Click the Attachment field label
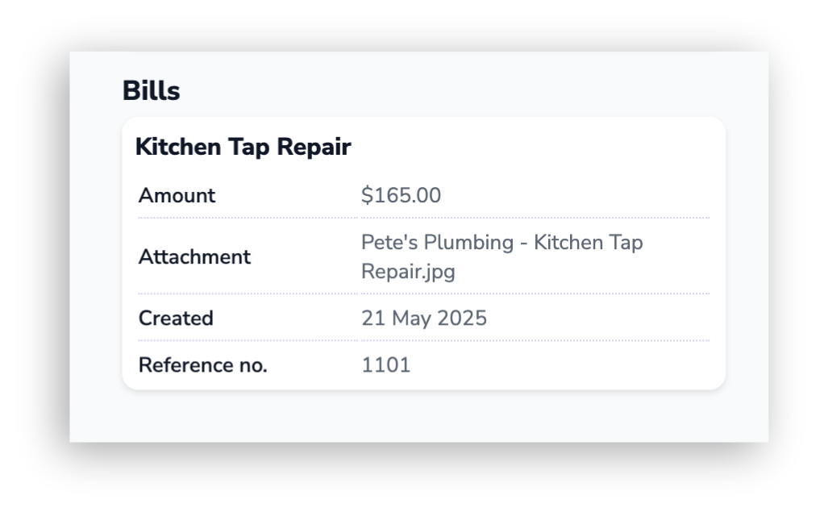This screenshot has height=512, width=820. click(194, 256)
